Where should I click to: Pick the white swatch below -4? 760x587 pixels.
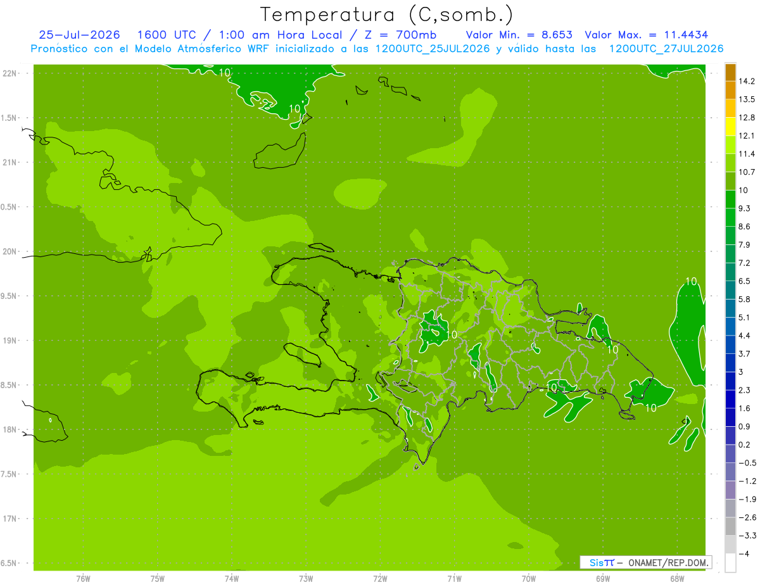point(730,563)
